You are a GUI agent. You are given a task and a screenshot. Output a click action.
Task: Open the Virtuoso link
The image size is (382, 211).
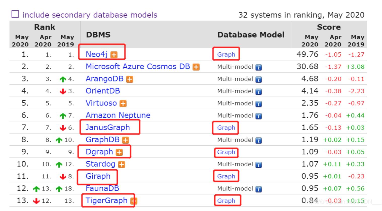(x=101, y=103)
